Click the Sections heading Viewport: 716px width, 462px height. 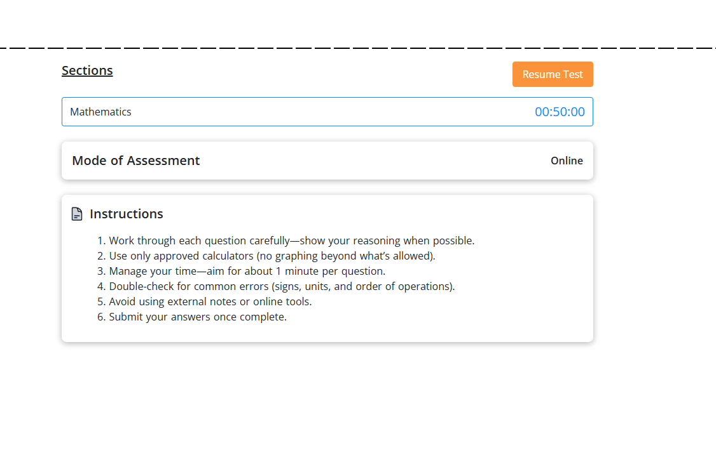tap(87, 70)
